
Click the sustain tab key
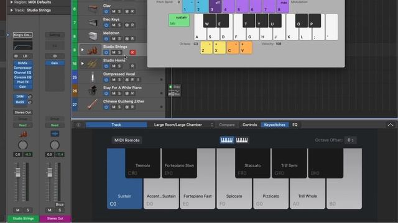[x=179, y=20]
